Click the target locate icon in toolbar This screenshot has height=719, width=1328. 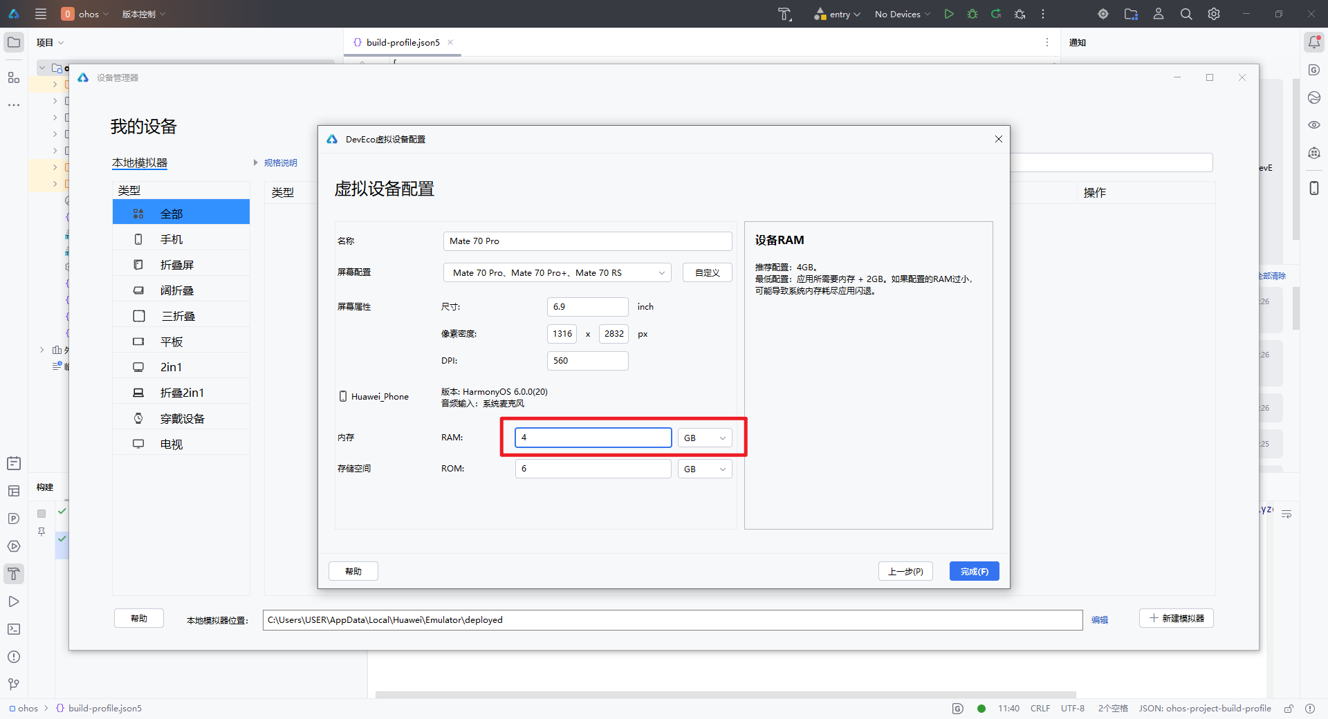(x=1103, y=14)
